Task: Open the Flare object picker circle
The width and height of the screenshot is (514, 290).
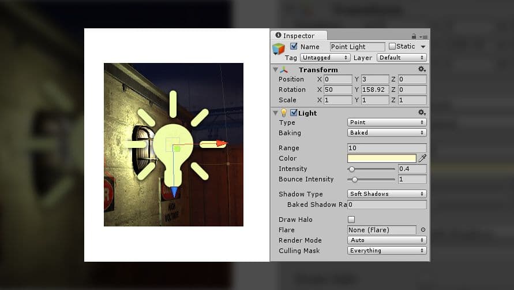Action: click(423, 230)
